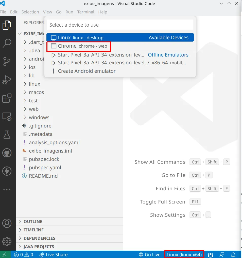Click the VS Code logo in title bar
Image resolution: width=242 pixels, height=258 pixels.
(3, 3)
